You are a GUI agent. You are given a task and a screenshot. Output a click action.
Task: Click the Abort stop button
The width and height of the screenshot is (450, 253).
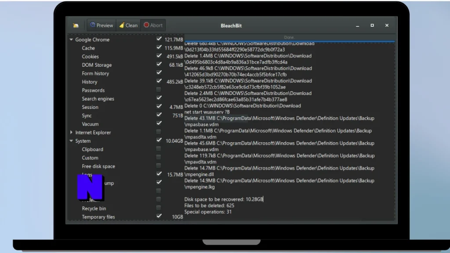153,25
